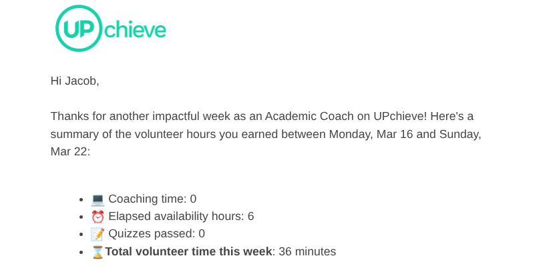Viewport: 559px width, 280px height.
Task: Select the "Coaching time: 0" text
Action: pyautogui.click(x=152, y=199)
